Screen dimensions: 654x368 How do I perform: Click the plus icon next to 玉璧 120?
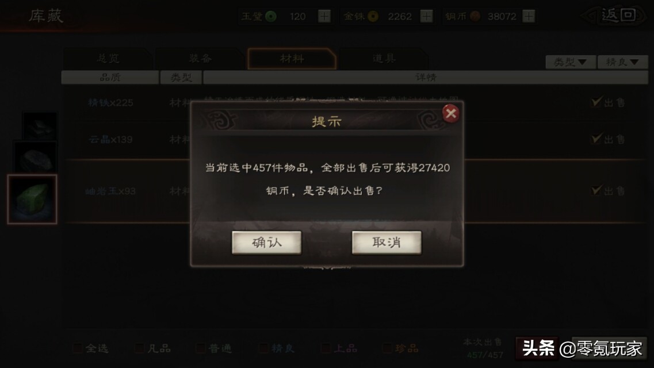324,16
